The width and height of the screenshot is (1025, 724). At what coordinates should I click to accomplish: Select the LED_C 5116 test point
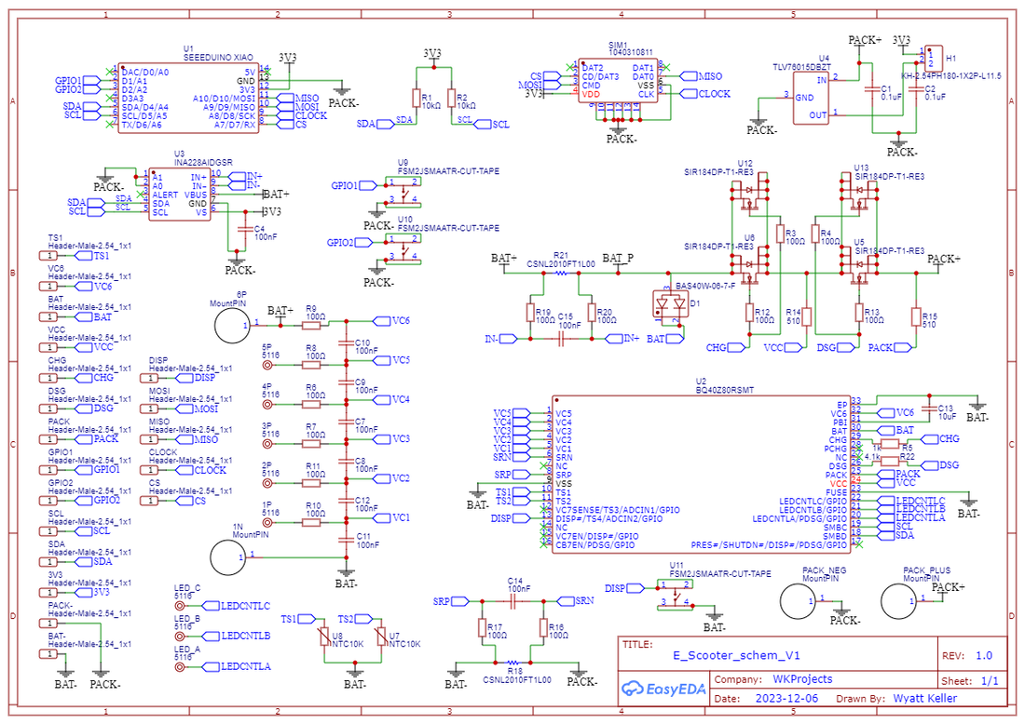tap(179, 606)
